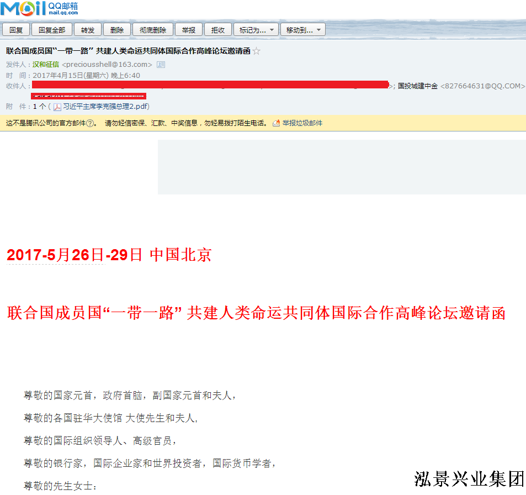Click the report spam icon in warning bar
This screenshot has width=526, height=495.
(x=277, y=123)
